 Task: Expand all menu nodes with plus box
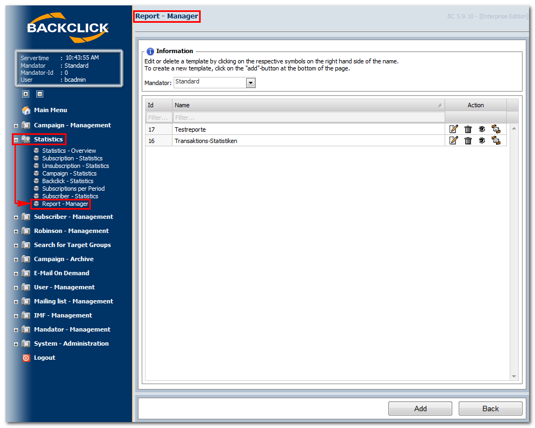(26, 94)
